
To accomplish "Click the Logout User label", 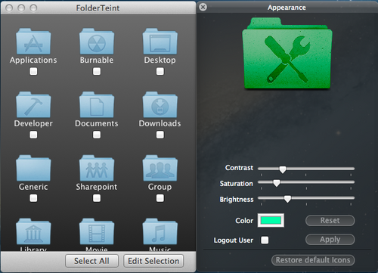I will tap(234, 240).
